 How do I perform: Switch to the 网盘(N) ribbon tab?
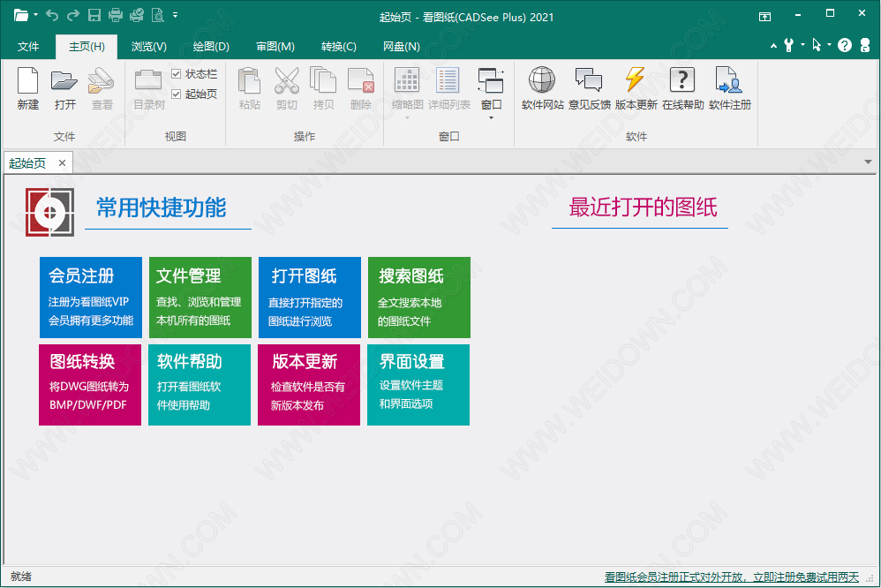click(401, 47)
